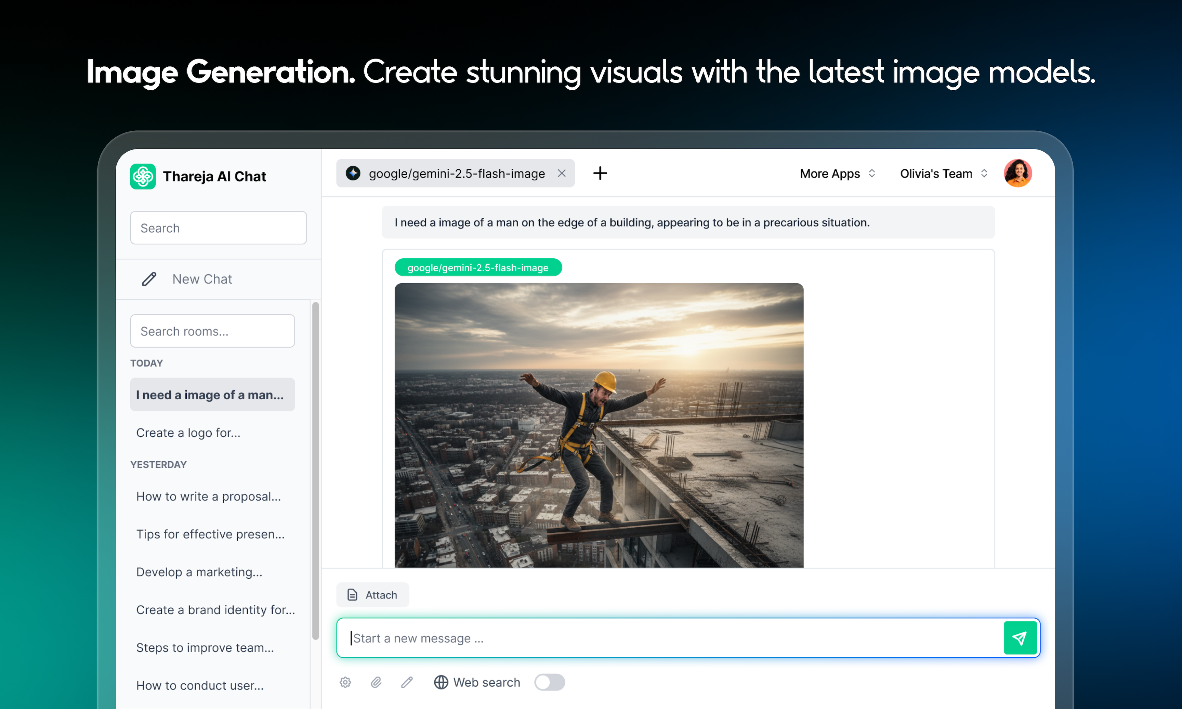Open 'Create a logo for...' chat
The height and width of the screenshot is (709, 1182).
click(x=188, y=433)
